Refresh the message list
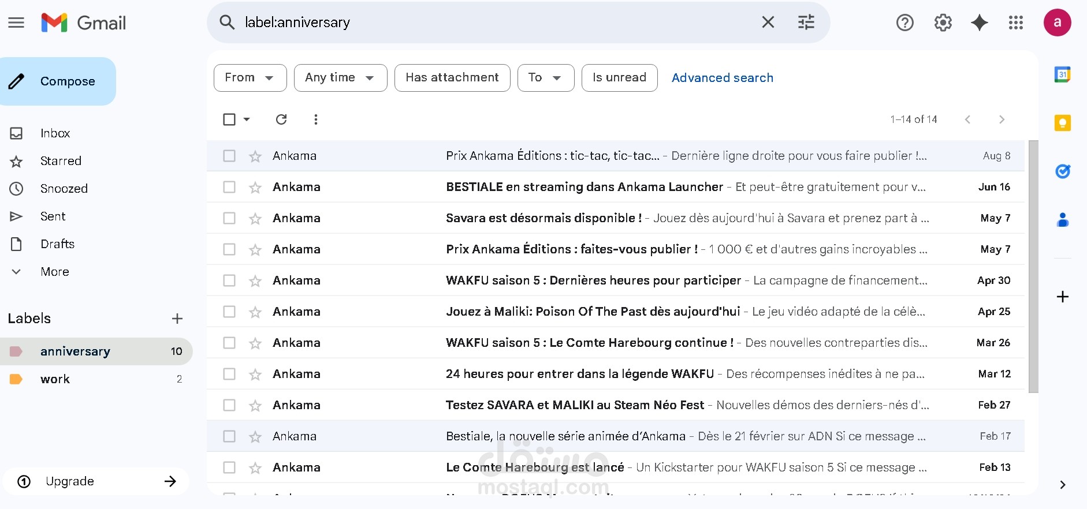 (281, 119)
